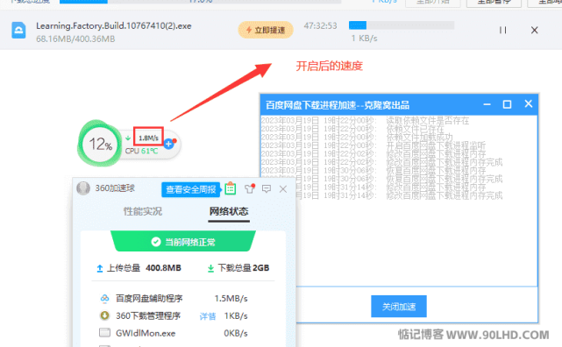Select the 网络状态 tab
Image resolution: width=562 pixels, height=347 pixels.
click(229, 211)
